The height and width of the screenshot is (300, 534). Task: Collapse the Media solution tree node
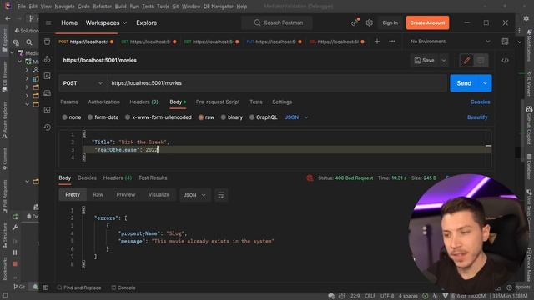(13, 53)
